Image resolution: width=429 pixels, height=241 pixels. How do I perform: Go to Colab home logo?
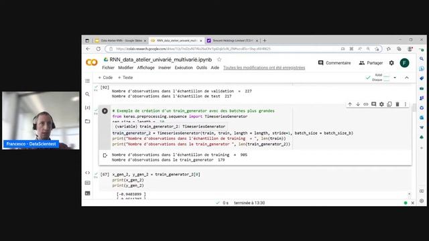[92, 62]
